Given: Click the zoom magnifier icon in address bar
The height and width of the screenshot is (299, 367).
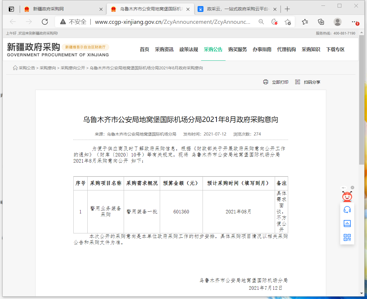Looking at the screenshot, I should pyautogui.click(x=261, y=22).
